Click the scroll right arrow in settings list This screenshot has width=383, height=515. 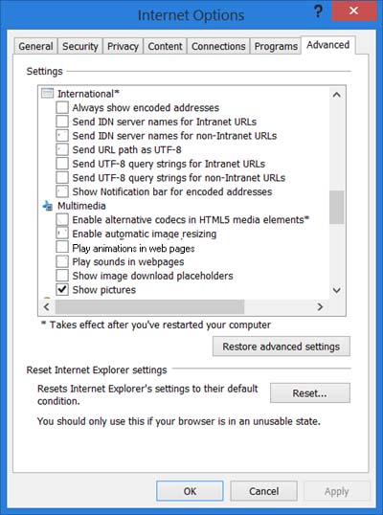click(x=320, y=306)
